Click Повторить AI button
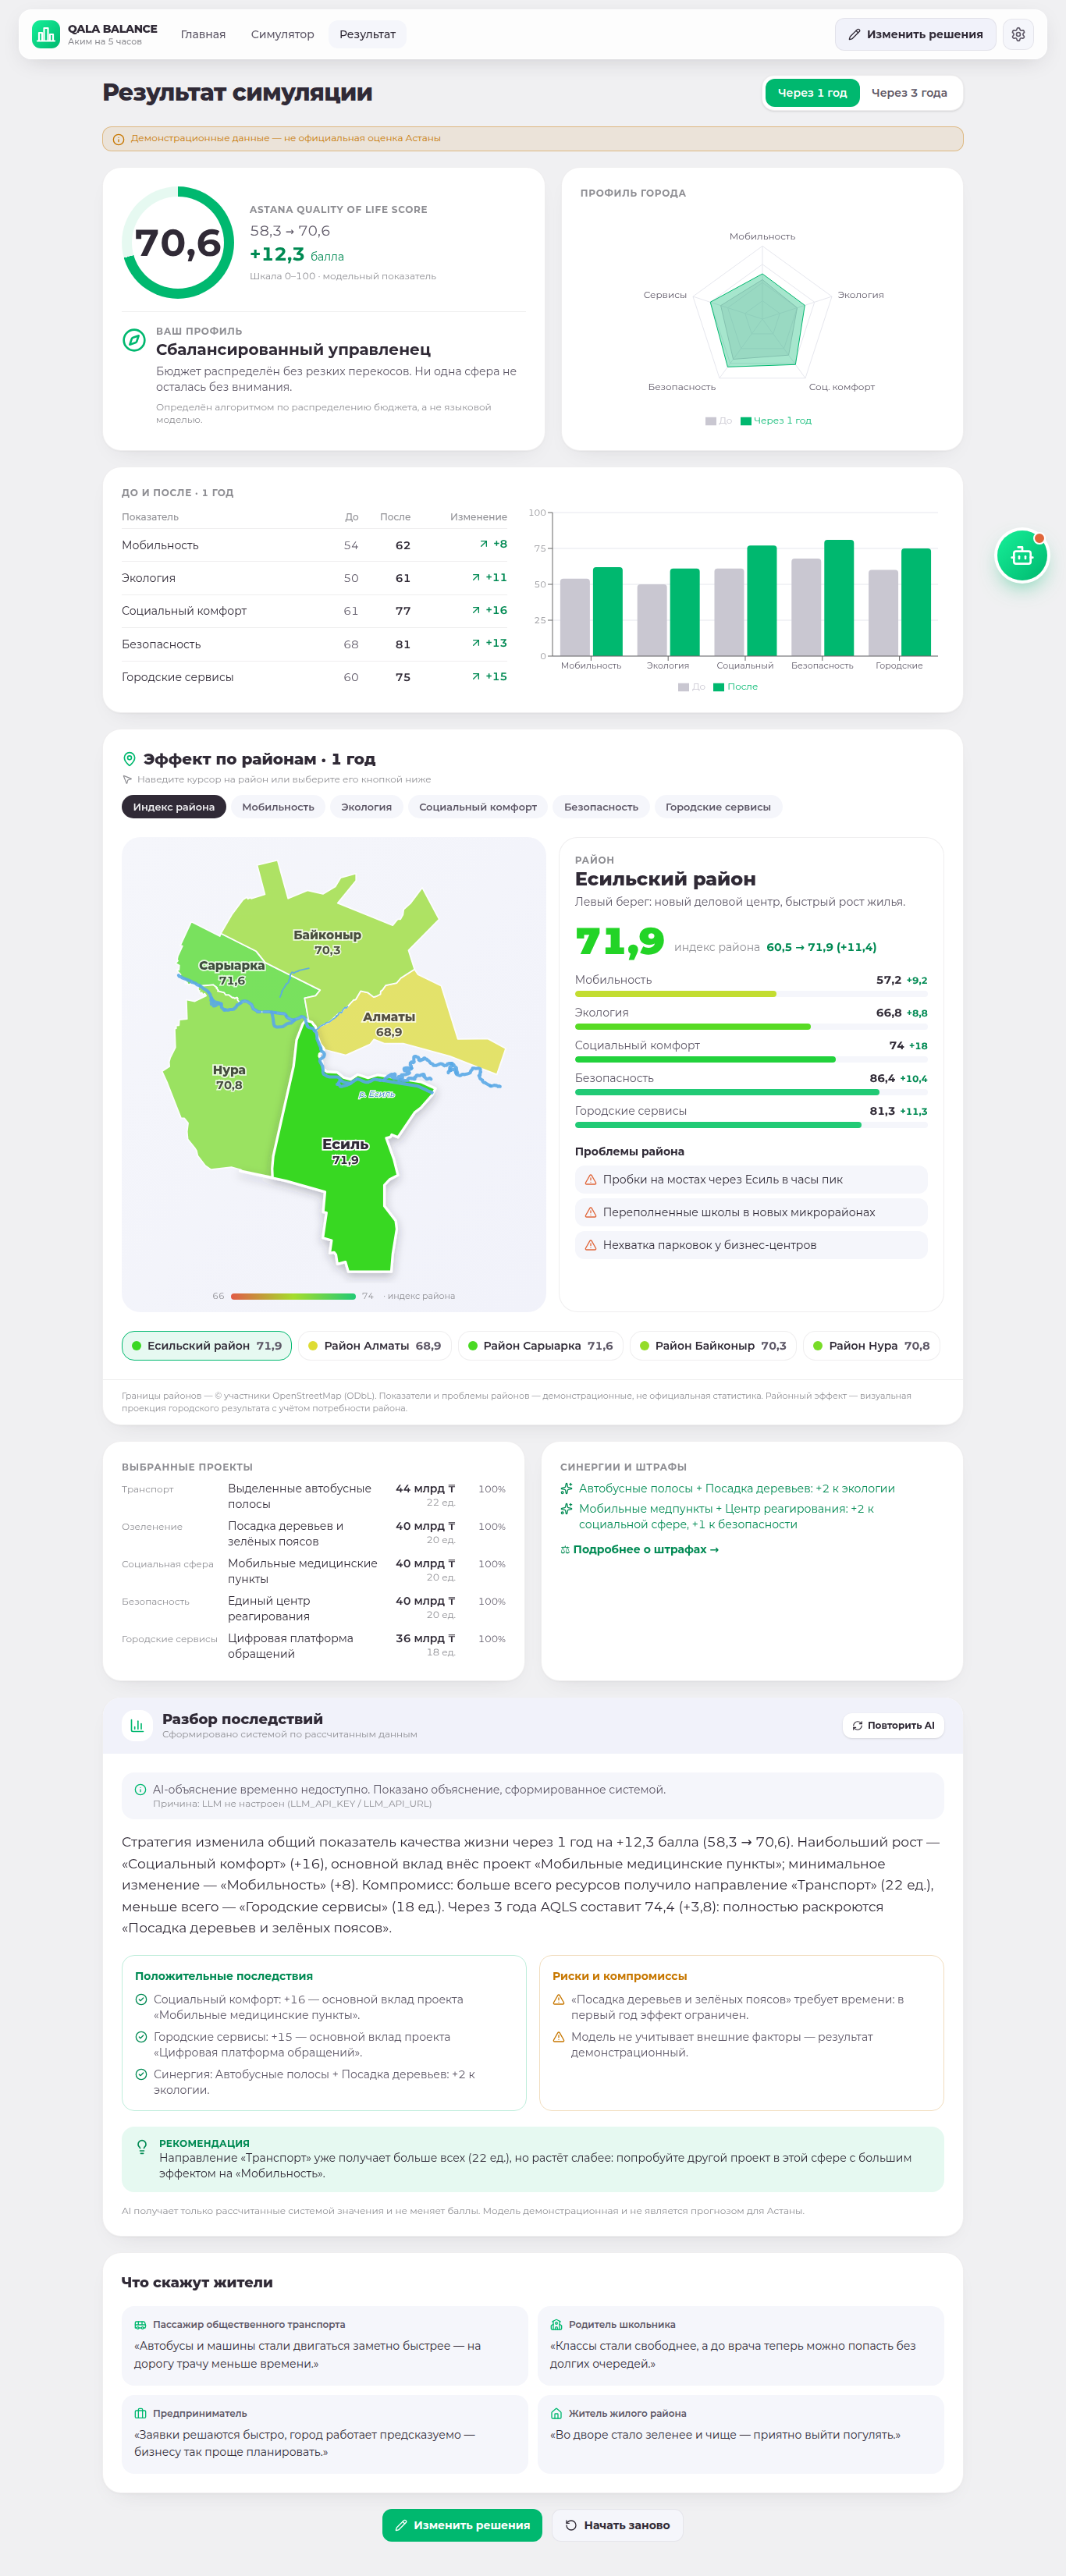 (x=893, y=1726)
